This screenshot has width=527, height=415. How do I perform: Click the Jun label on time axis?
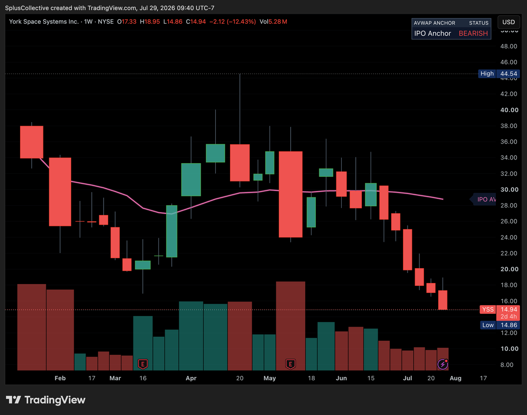[x=341, y=378]
